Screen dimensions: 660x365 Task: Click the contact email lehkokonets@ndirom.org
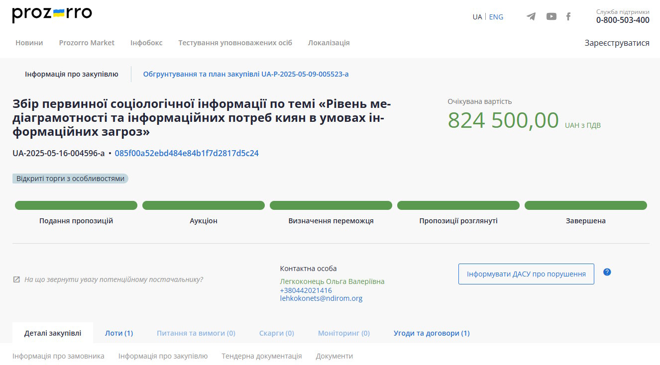click(x=321, y=298)
